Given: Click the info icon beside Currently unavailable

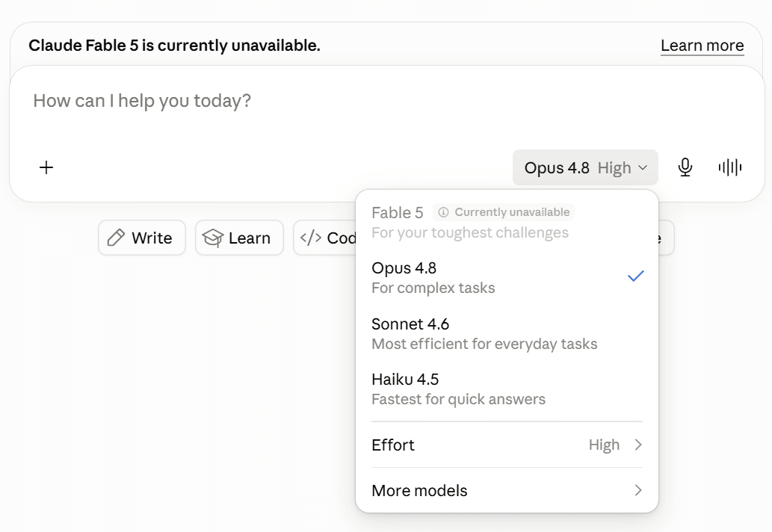Looking at the screenshot, I should 444,212.
